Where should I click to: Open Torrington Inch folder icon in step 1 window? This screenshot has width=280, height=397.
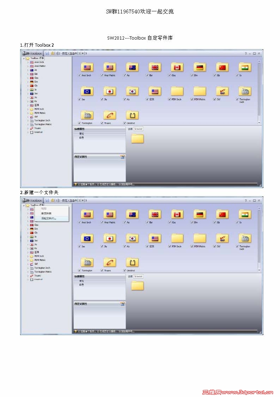click(245, 92)
